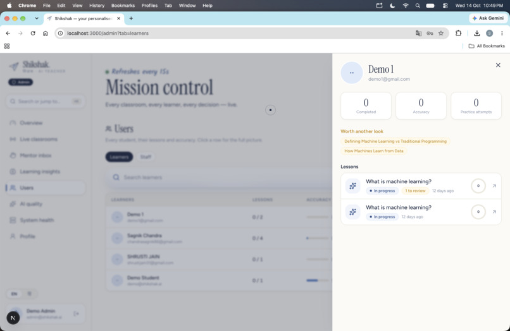The height and width of the screenshot is (331, 510).
Task: Select progress ring of second lesson
Action: [478, 212]
